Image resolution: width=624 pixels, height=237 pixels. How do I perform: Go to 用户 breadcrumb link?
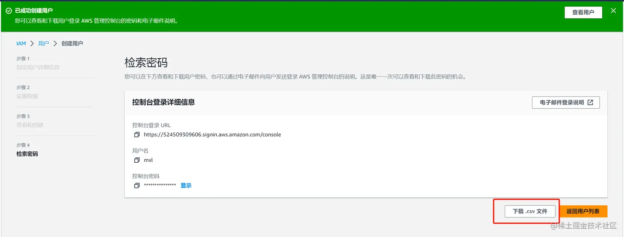click(x=43, y=43)
